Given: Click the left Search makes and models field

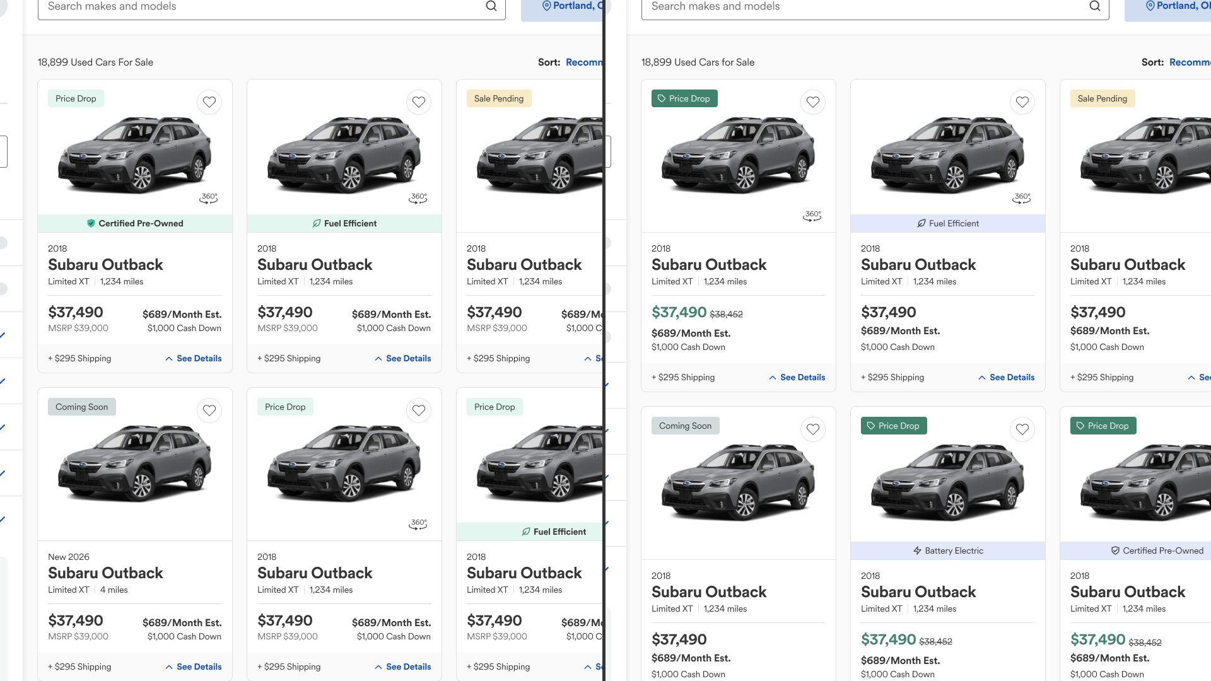Looking at the screenshot, I should 252,6.
